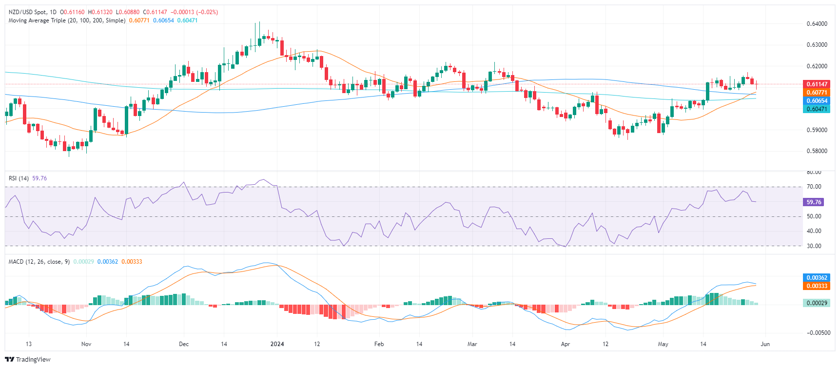
Task: Click the 2024 label on time axis
Action: (277, 344)
